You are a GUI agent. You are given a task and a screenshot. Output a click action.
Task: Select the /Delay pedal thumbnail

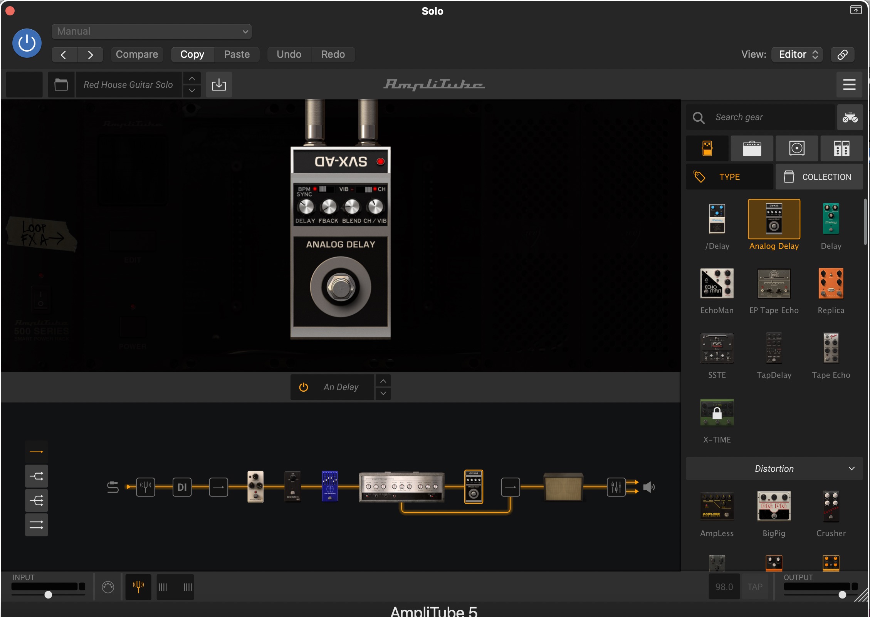pos(717,219)
